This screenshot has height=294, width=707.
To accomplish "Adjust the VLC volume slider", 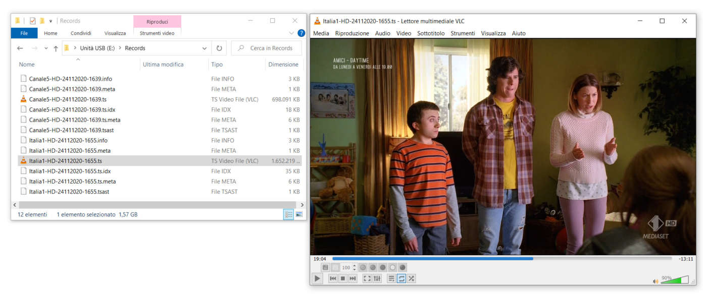I will [674, 280].
